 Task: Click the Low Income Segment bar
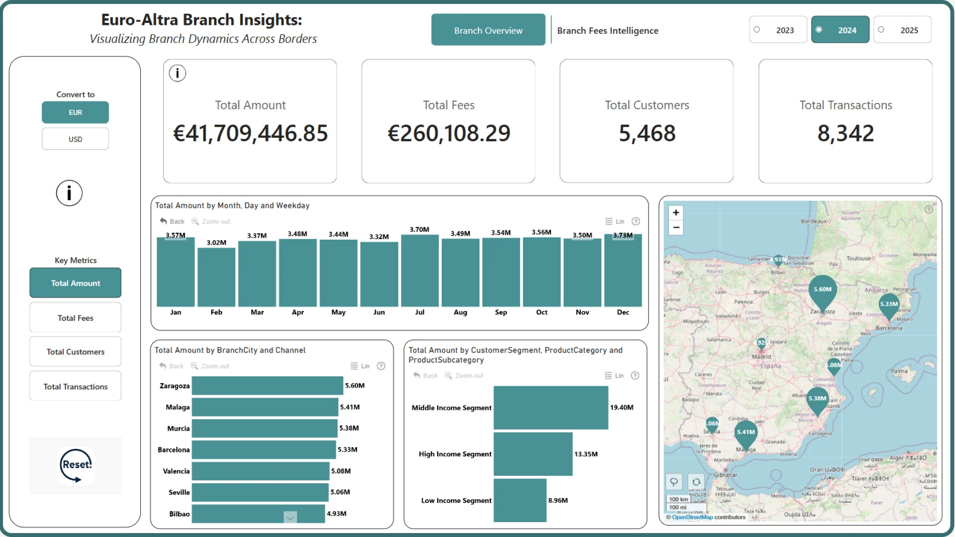point(520,500)
